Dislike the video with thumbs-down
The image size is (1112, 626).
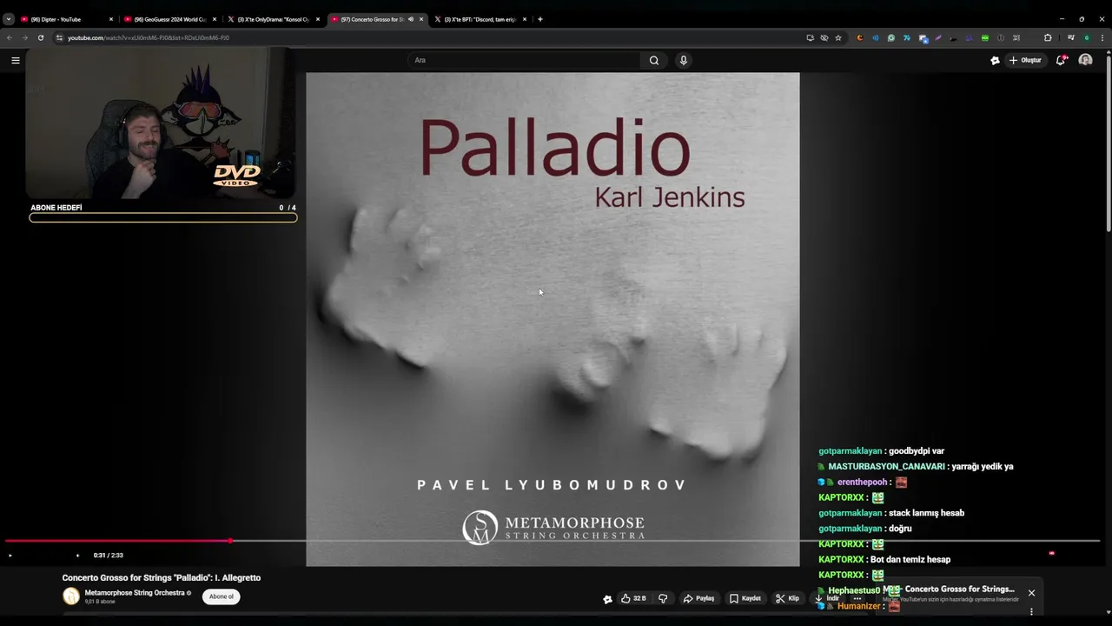coord(663,598)
